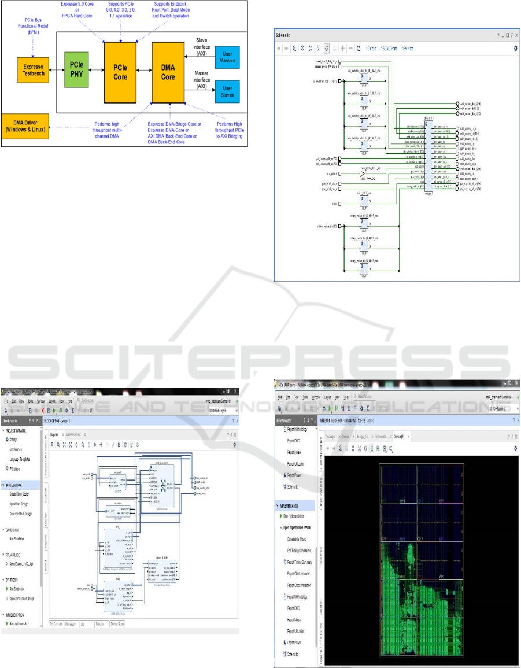Viewport: 521px width, 668px height.
Task: Switch to the Address Editor tab
Action: pos(74,434)
